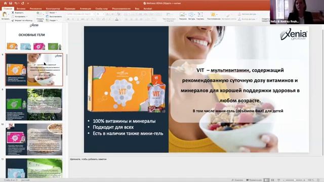Switch to Reading view icon
This screenshot has height=182, width=324.
tap(278, 180)
